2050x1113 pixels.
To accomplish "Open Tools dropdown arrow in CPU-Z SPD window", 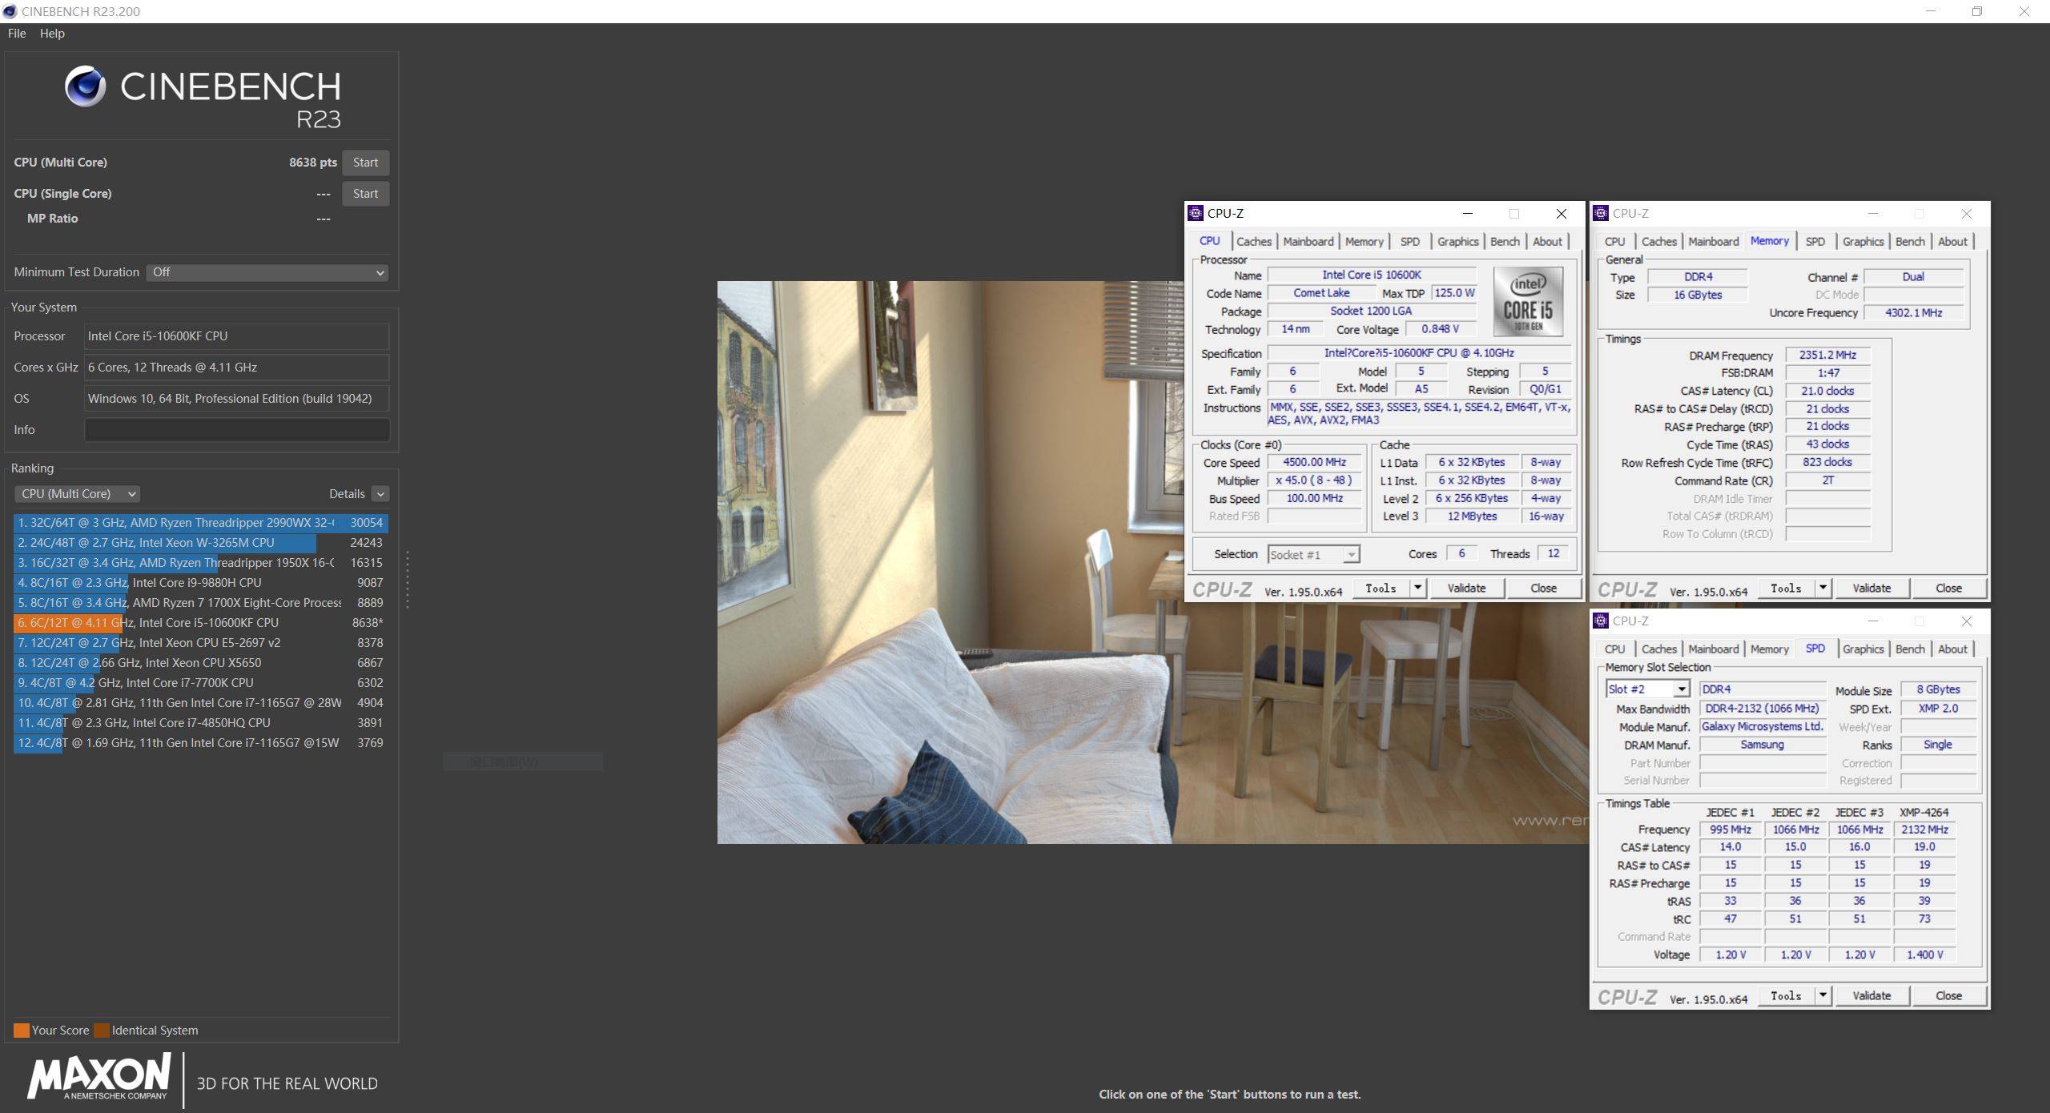I will click(1823, 996).
